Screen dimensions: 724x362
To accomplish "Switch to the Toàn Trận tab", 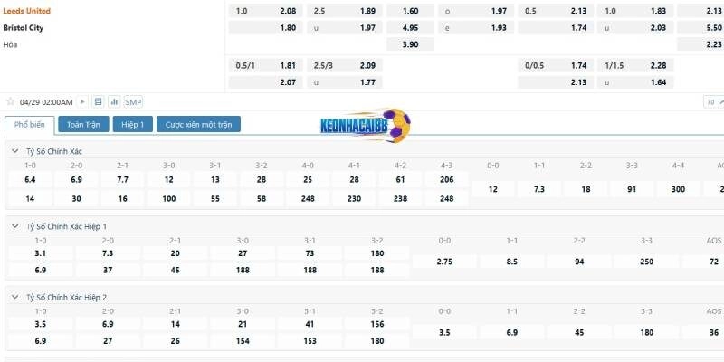I will coord(83,125).
